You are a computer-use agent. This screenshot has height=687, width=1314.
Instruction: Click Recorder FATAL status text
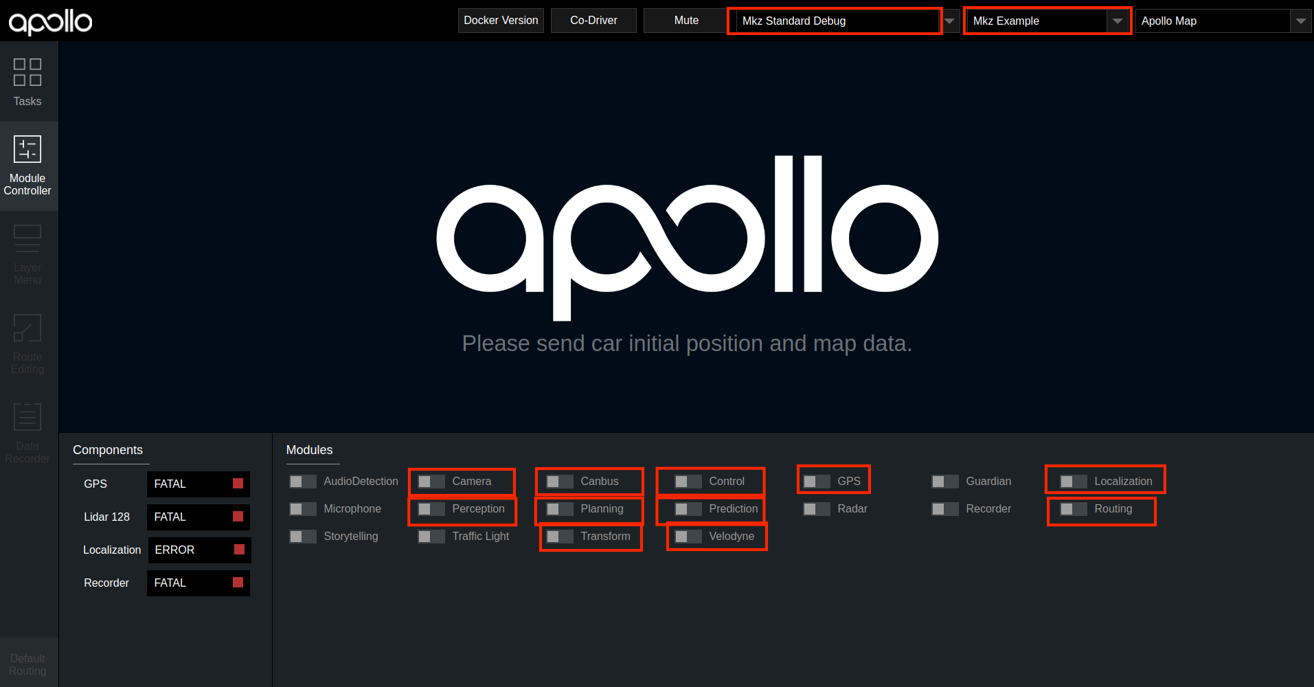(x=170, y=583)
